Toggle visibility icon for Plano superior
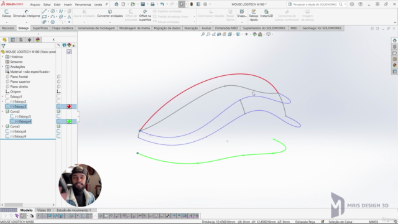 click(x=58, y=82)
